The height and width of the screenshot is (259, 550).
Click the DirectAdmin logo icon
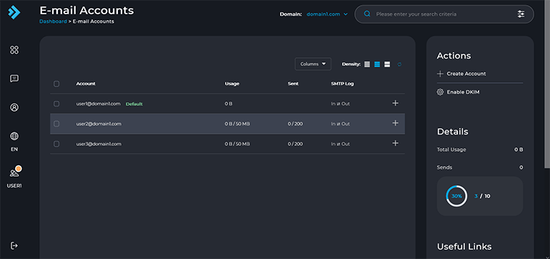[x=14, y=12]
